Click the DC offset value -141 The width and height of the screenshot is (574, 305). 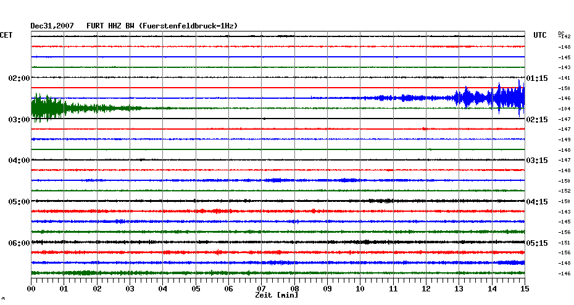[x=565, y=78]
